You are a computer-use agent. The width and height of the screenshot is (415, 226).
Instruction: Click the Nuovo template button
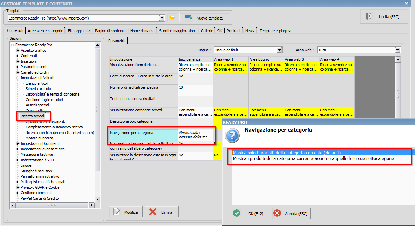tap(204, 18)
